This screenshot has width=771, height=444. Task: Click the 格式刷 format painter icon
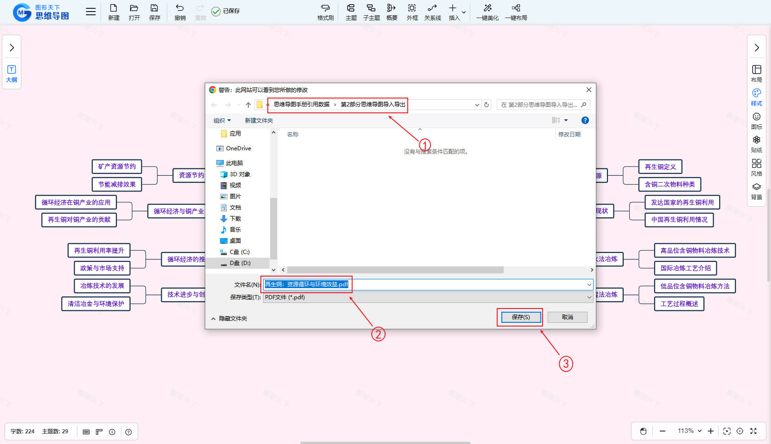[325, 8]
